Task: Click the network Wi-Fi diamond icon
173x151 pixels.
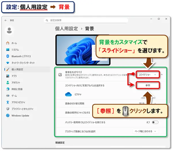Action: click(7, 63)
